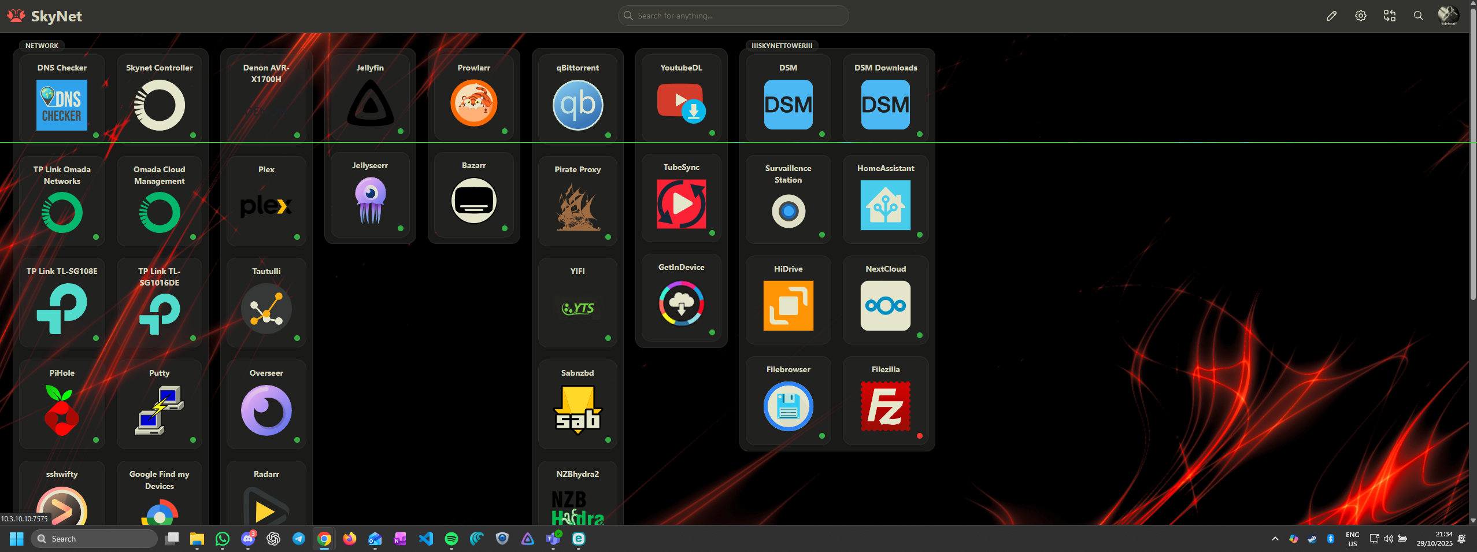Open the TP Link TL-SG108E switch tile

(62, 302)
